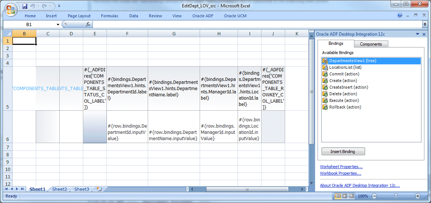Viewport: 431px width, 203px height.
Task: Select row 5 header
Action: click(8, 88)
